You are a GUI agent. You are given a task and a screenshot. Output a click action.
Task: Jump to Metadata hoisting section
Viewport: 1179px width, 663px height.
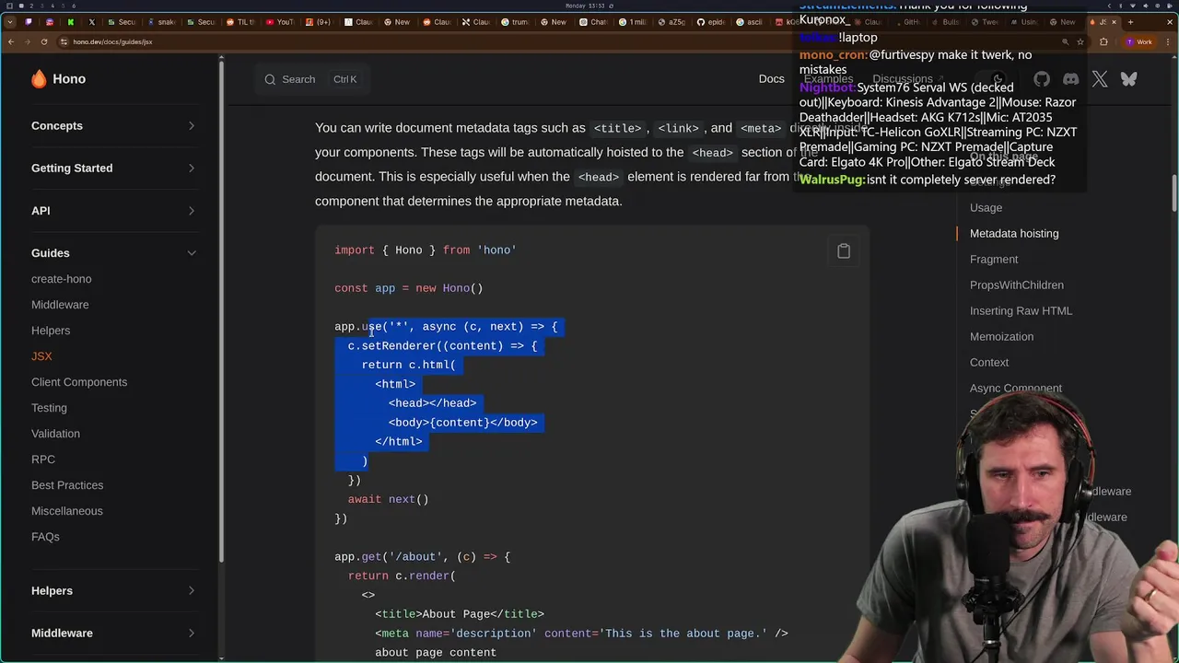[x=1014, y=234]
